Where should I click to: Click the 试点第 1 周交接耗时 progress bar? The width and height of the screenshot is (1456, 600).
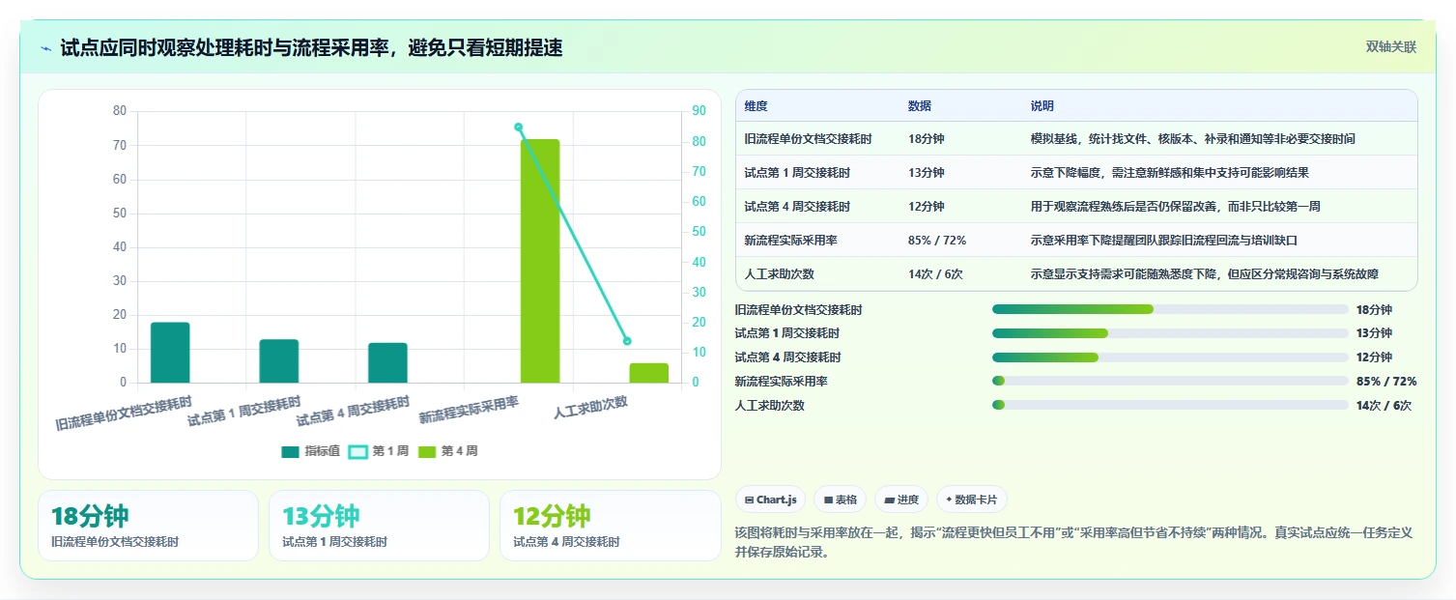[1170, 333]
